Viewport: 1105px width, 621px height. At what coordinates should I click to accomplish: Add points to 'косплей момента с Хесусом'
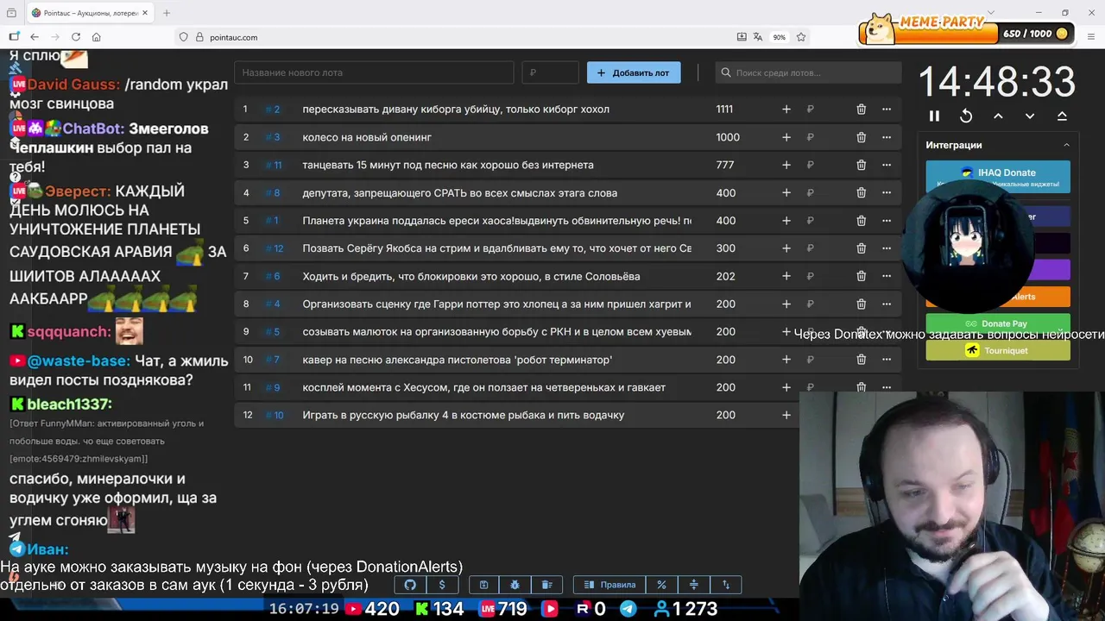[x=786, y=387]
